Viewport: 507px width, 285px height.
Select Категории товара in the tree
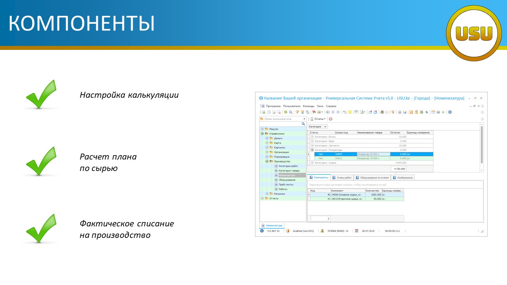click(289, 171)
